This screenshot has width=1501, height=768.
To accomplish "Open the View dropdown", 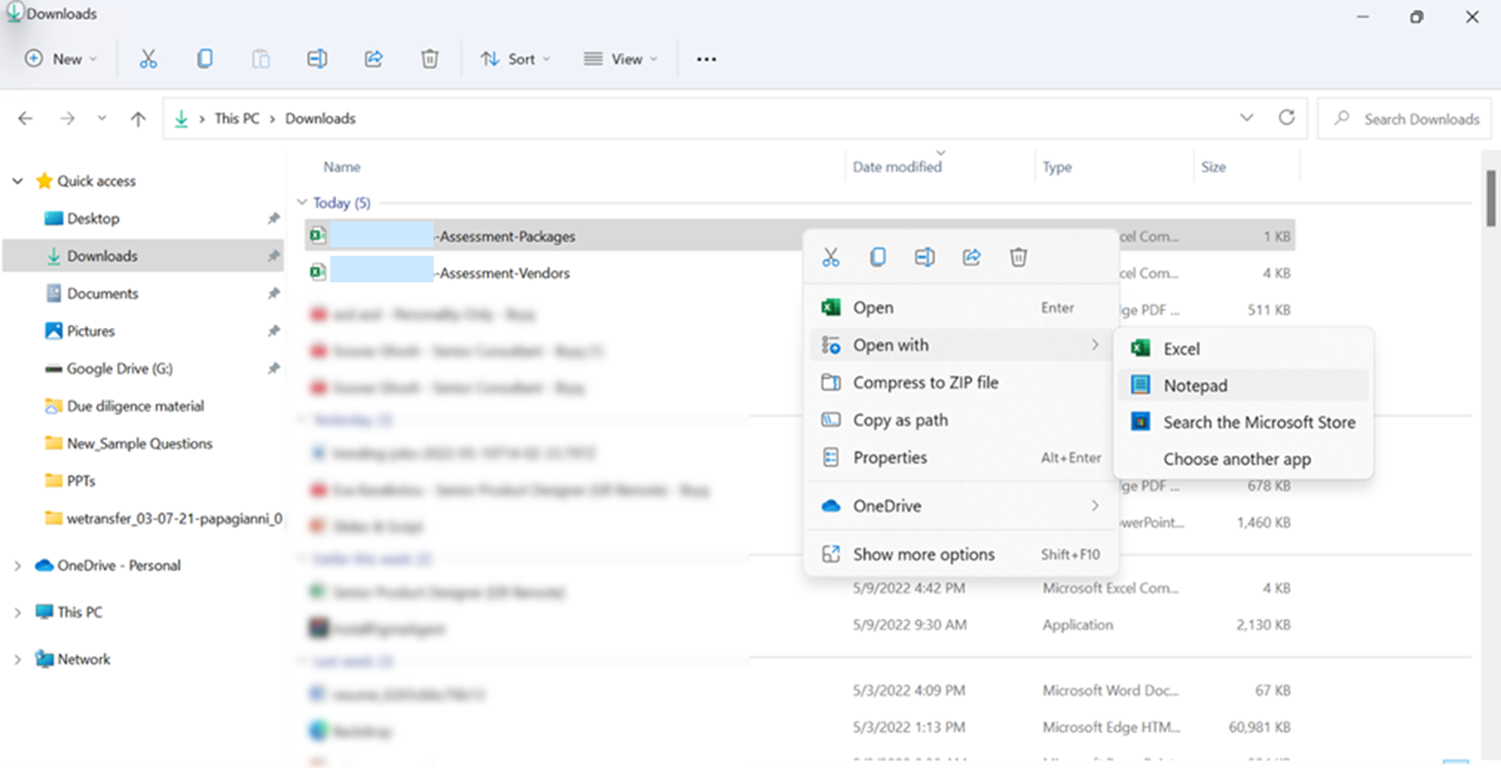I will [620, 59].
